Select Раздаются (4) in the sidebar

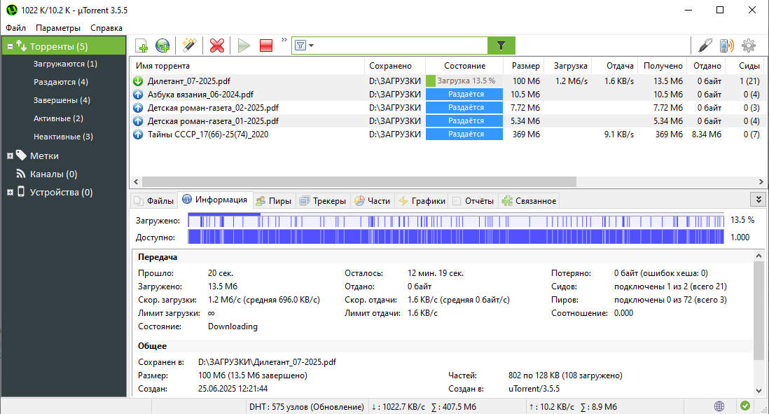click(61, 82)
